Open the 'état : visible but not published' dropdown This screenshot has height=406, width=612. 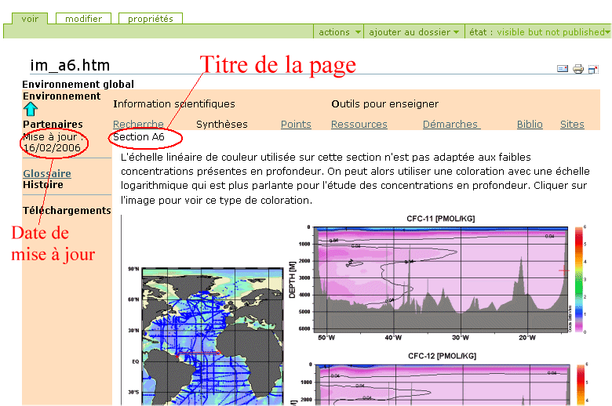pos(539,32)
